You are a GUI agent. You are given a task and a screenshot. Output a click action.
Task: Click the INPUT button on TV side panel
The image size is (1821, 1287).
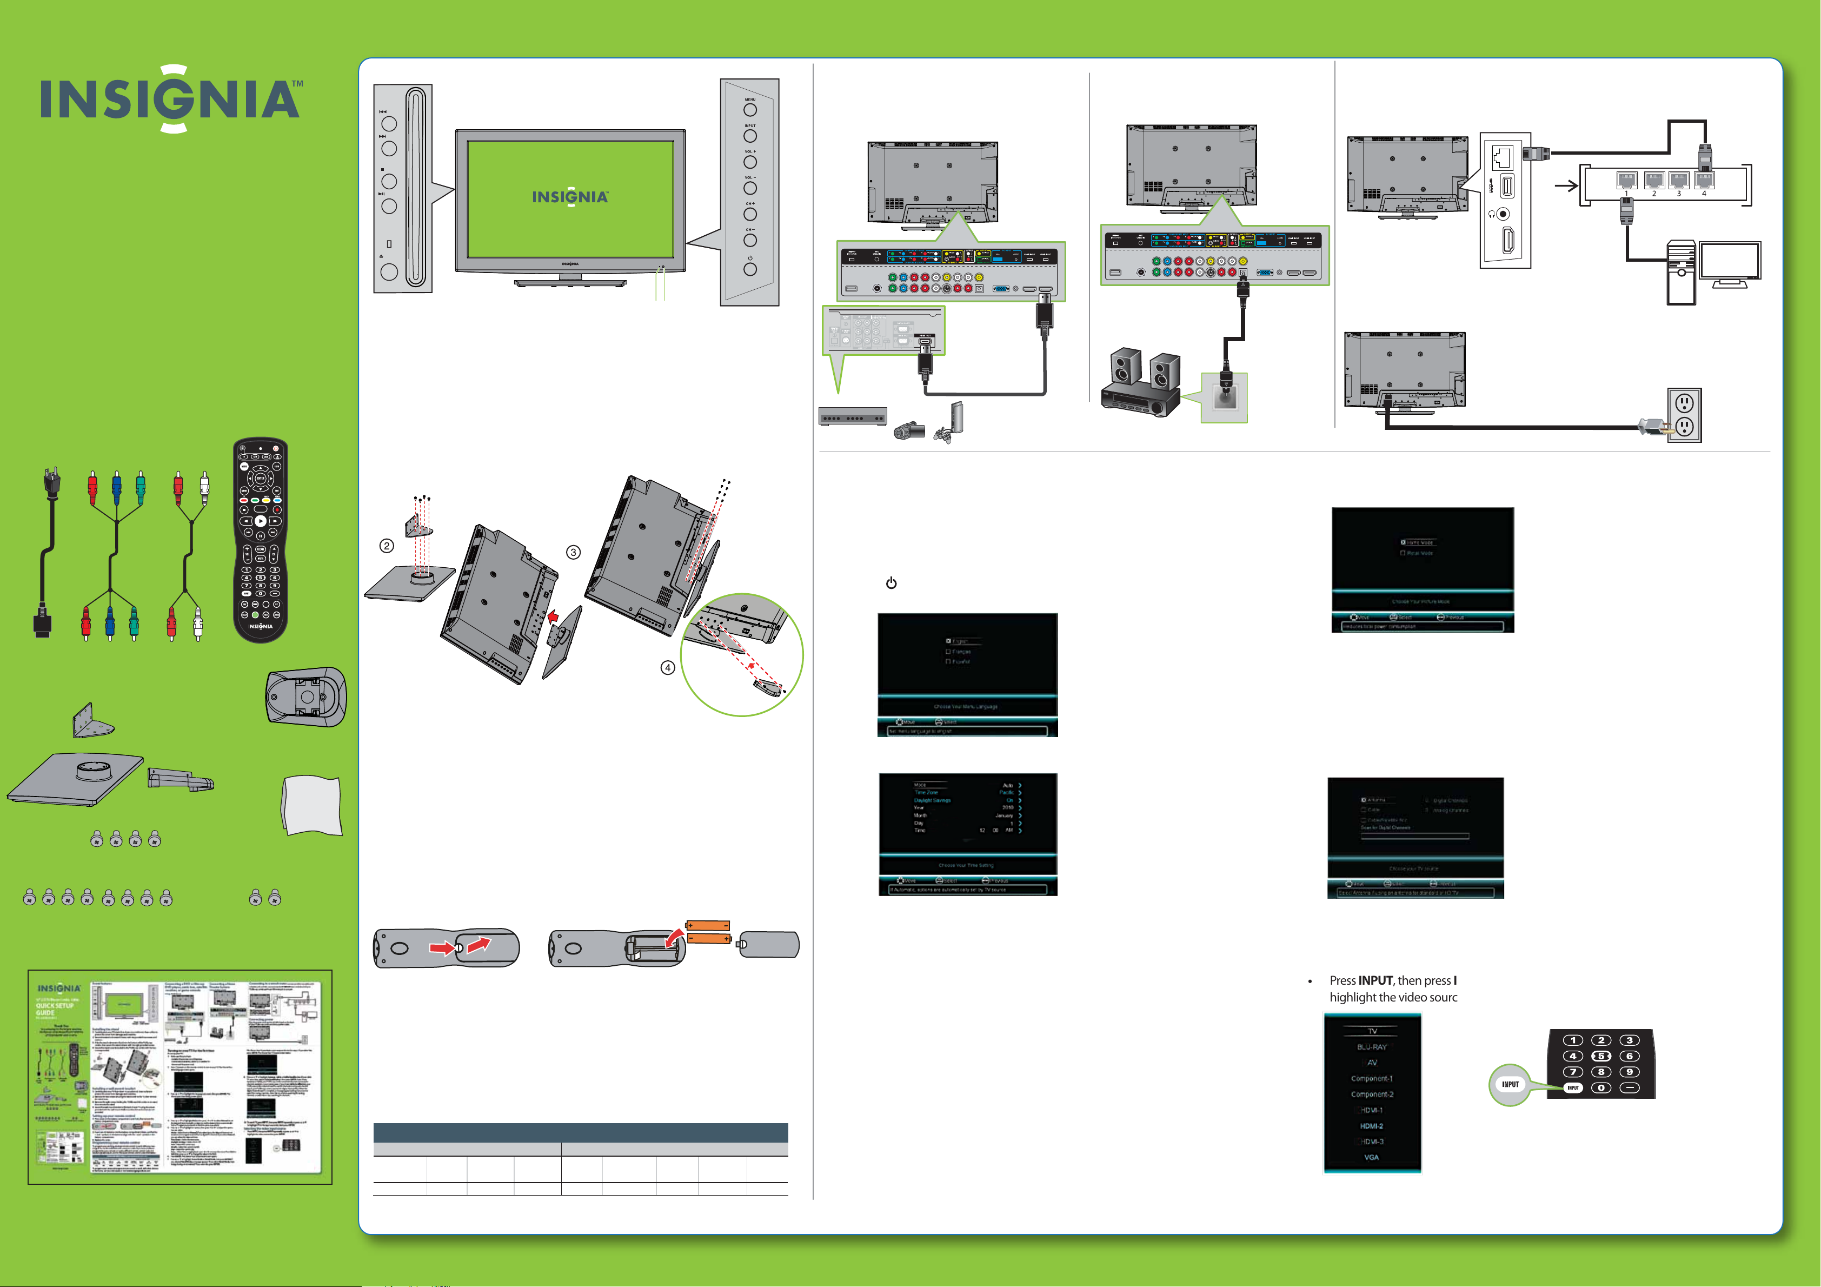click(x=749, y=136)
